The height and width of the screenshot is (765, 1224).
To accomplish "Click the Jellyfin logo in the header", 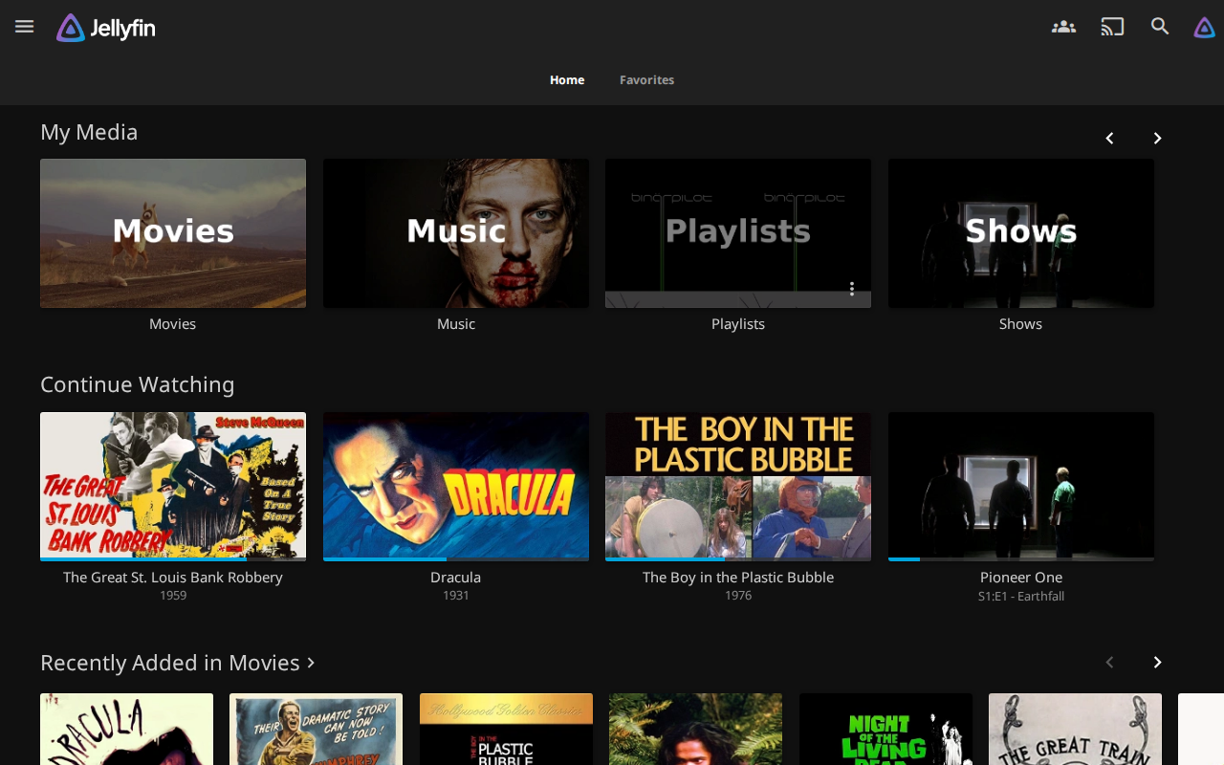I will pyautogui.click(x=105, y=27).
